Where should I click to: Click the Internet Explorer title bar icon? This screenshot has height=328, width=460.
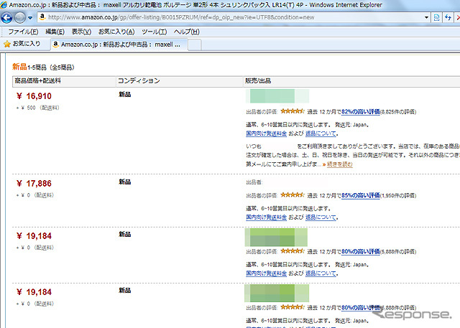[x=4, y=5]
